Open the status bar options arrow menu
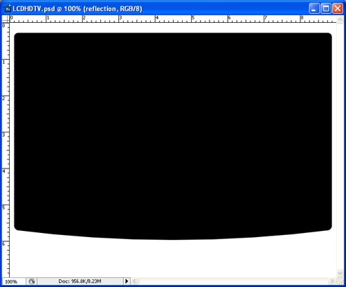The width and height of the screenshot is (346, 287). tap(127, 281)
